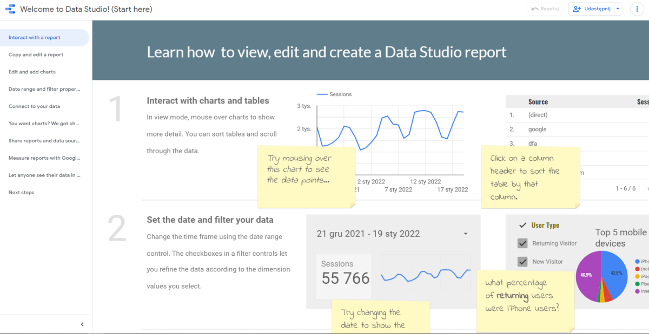The width and height of the screenshot is (649, 334).
Task: Collapse the left navigation panel arrow
Action: point(82,324)
